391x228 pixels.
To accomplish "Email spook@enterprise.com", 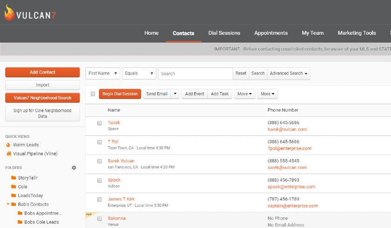I will click(x=291, y=187).
